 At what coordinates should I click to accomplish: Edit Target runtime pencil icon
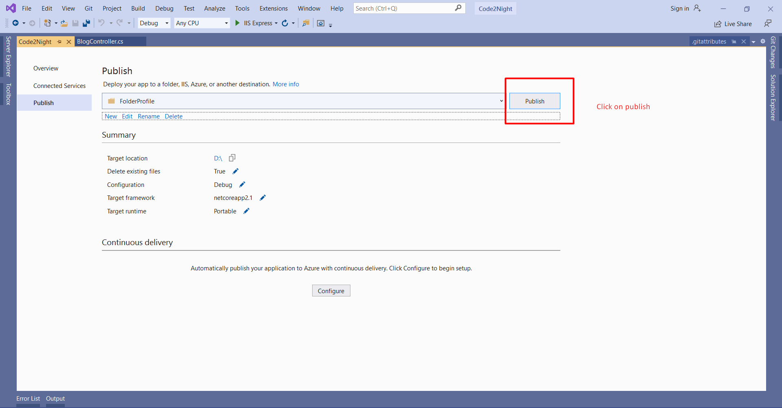click(246, 211)
